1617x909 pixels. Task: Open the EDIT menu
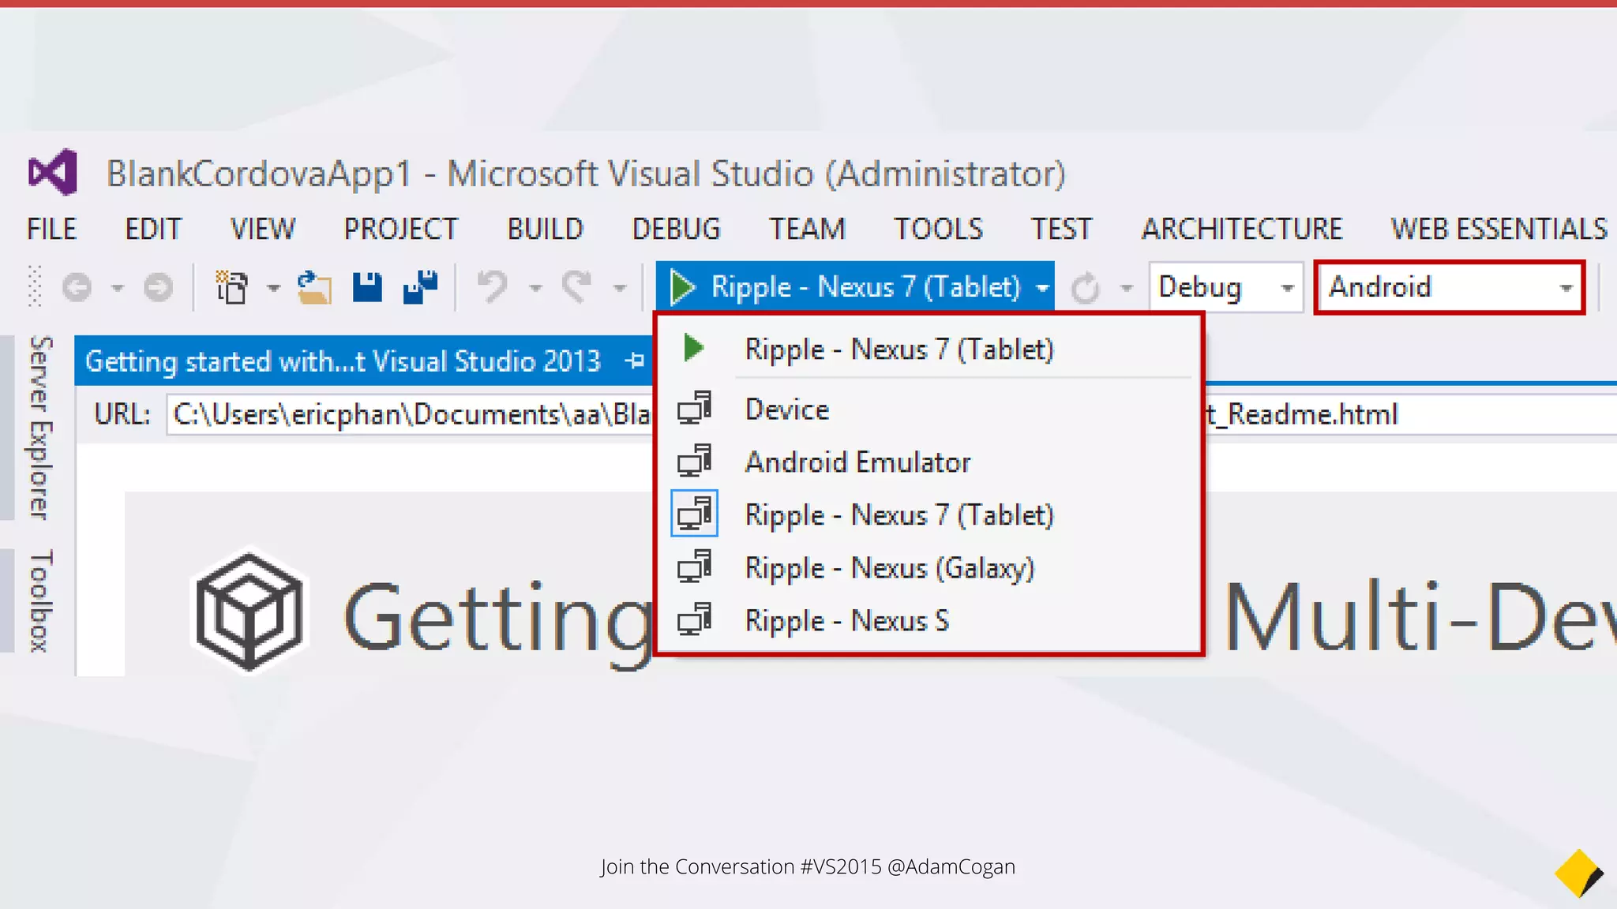[153, 229]
